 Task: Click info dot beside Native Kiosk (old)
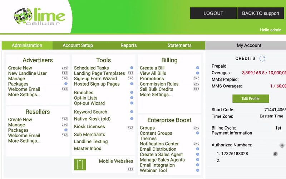[x=132, y=118]
